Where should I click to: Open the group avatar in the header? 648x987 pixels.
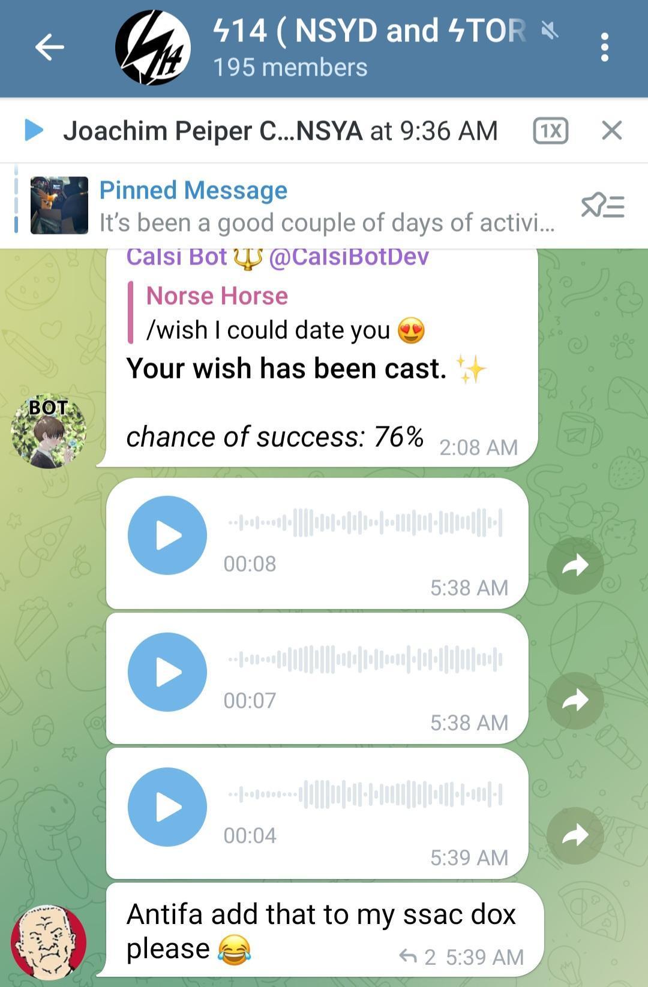153,47
